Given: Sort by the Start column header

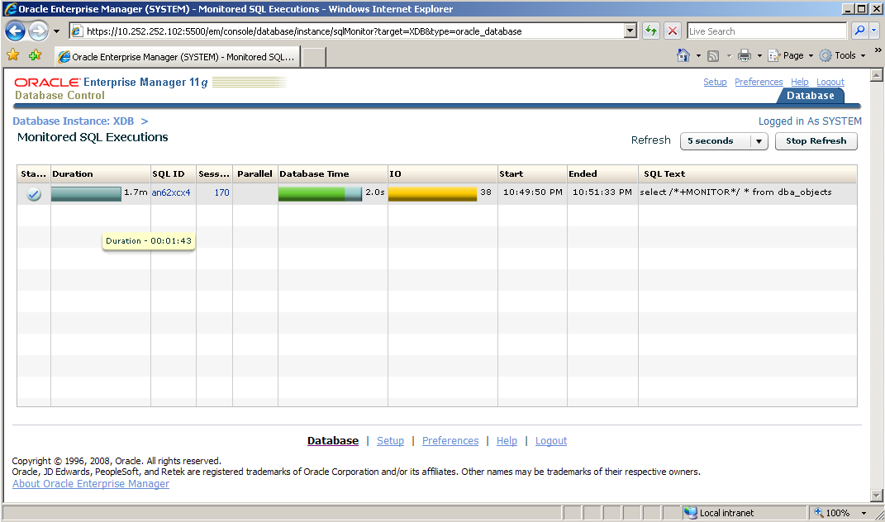Looking at the screenshot, I should pos(532,173).
